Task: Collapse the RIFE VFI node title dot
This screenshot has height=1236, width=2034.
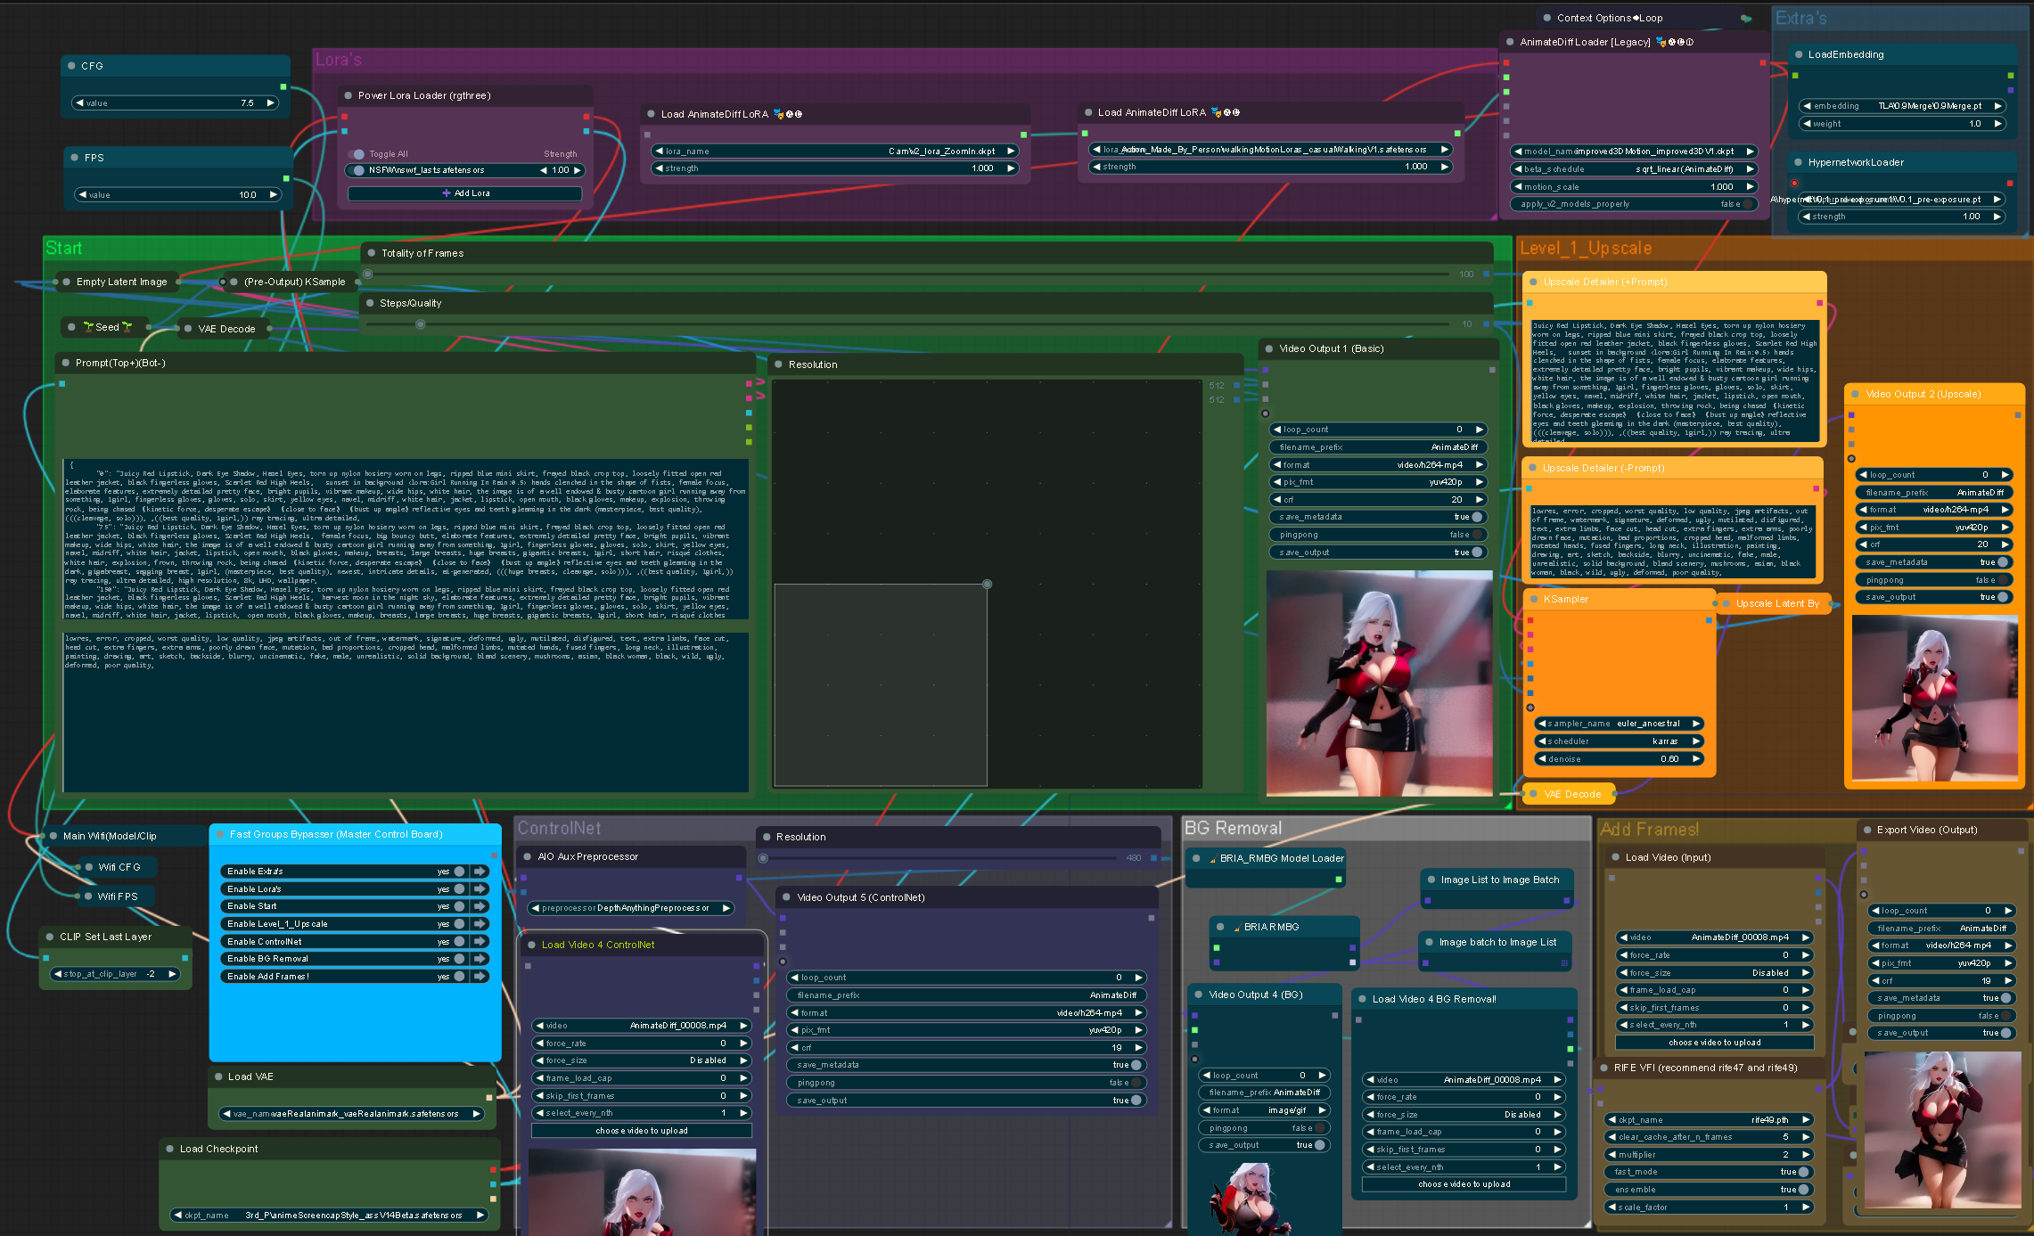Action: tap(1604, 1068)
